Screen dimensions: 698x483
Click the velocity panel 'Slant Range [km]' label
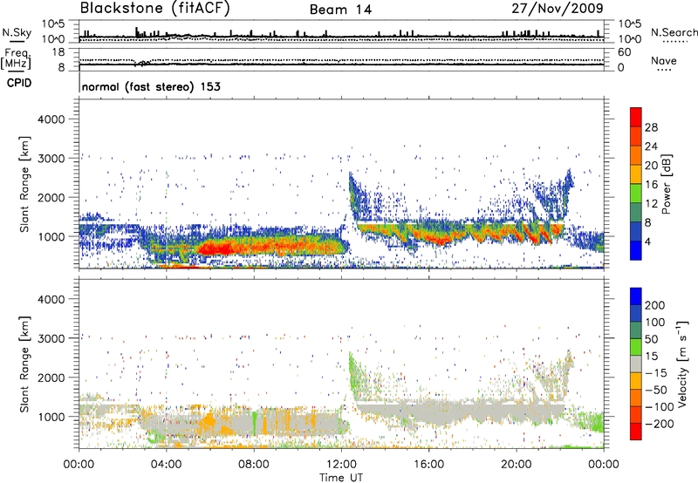click(x=24, y=364)
